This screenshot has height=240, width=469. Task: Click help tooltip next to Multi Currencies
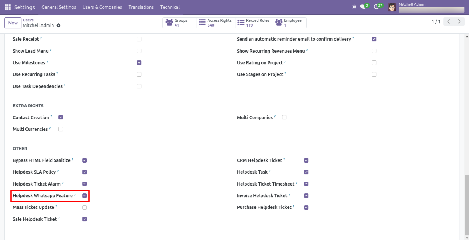[x=50, y=128]
